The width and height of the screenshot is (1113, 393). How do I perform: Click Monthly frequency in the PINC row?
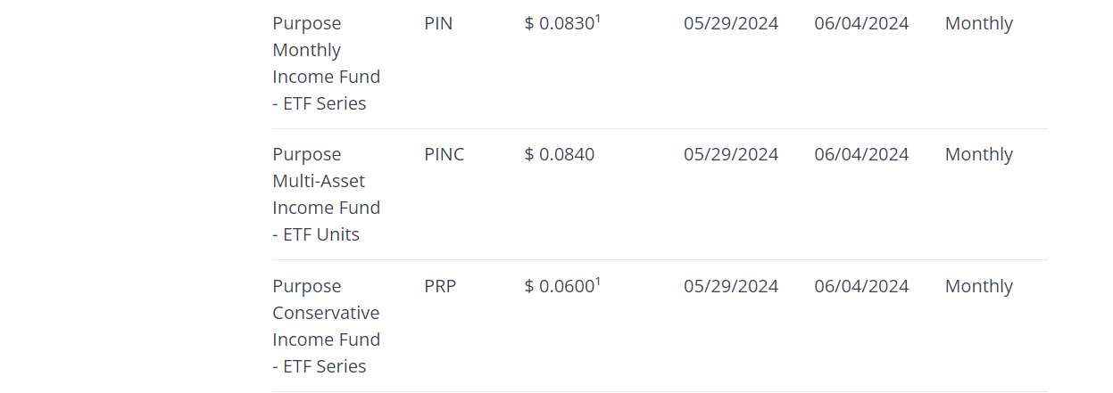[978, 154]
